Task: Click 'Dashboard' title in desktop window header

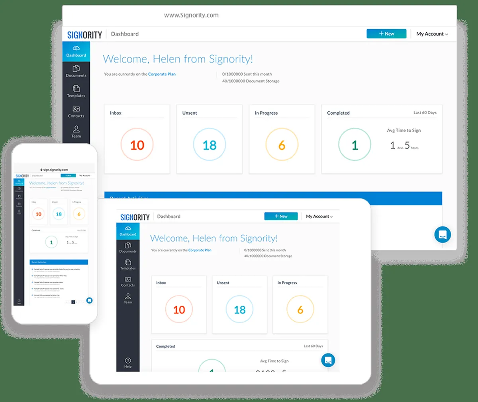Action: pos(125,34)
